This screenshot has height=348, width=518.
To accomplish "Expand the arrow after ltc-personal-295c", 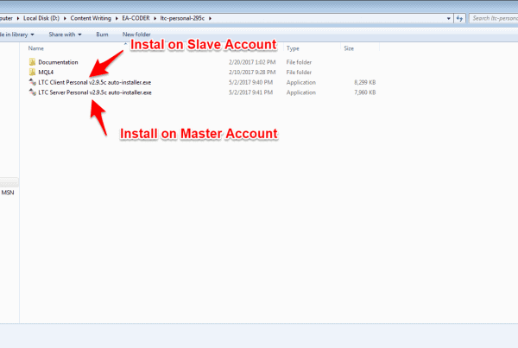I will coord(210,18).
